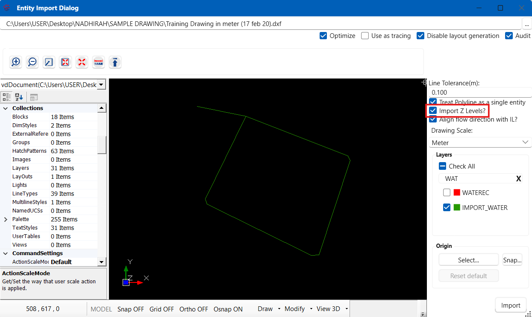Expand the Palette property row
This screenshot has width=532, height=317.
6,219
